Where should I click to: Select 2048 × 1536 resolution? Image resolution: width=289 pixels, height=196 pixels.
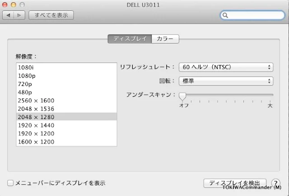(66, 109)
